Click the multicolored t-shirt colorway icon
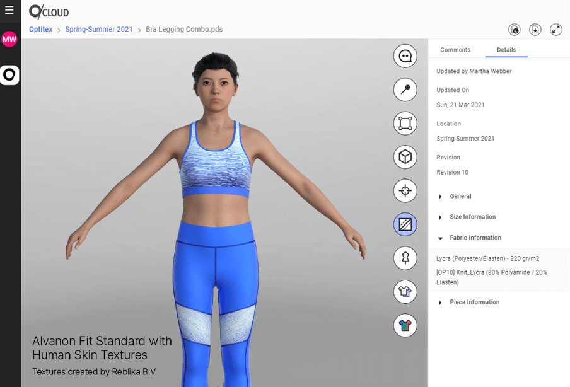The image size is (570, 387). (405, 325)
